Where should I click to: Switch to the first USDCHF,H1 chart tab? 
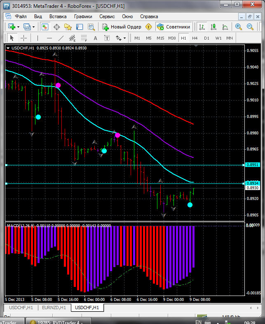click(x=21, y=308)
